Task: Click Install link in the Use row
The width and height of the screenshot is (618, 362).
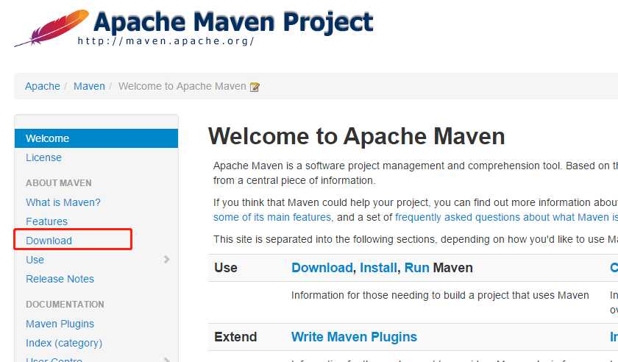Action: click(x=378, y=268)
